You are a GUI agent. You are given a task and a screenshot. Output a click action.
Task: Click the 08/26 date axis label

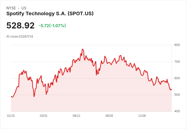click(x=109, y=116)
